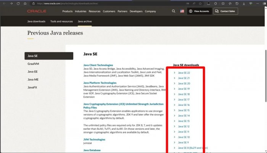Open the Resources menu
The width and height of the screenshot is (267, 153).
click(95, 11)
